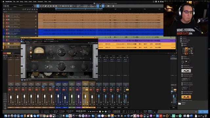
Task: Select the Paint tool in the toolbar
Action: tap(48, 6)
